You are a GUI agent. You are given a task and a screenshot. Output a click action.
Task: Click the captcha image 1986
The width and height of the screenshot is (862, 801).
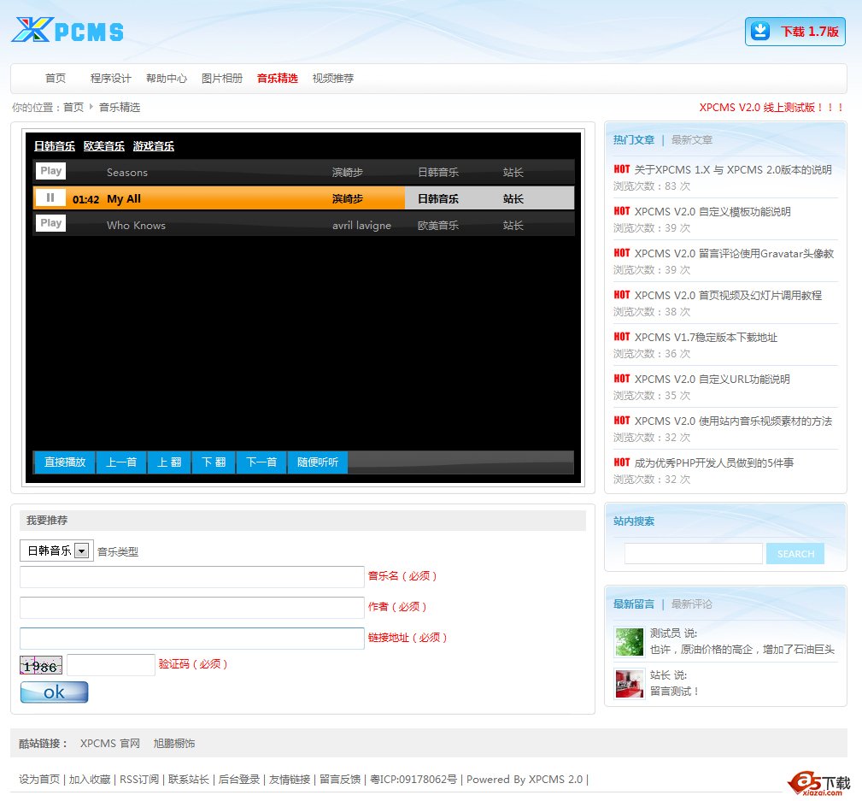tap(41, 666)
